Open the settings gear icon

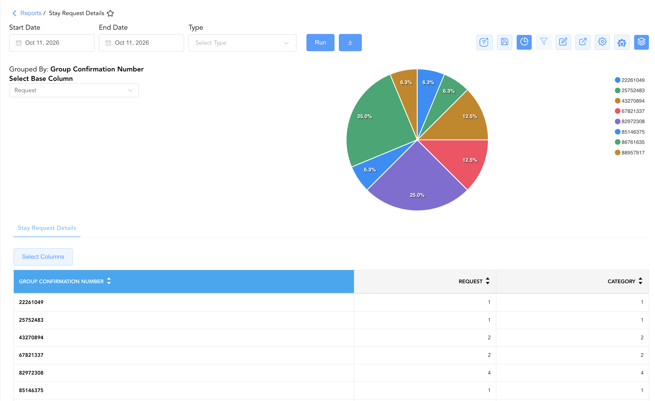(x=602, y=42)
